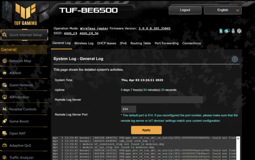Click the system time 'Thu, Apr 03 13:24:11 2025'
Image resolution: width=255 pixels, height=160 pixels.
[142, 80]
